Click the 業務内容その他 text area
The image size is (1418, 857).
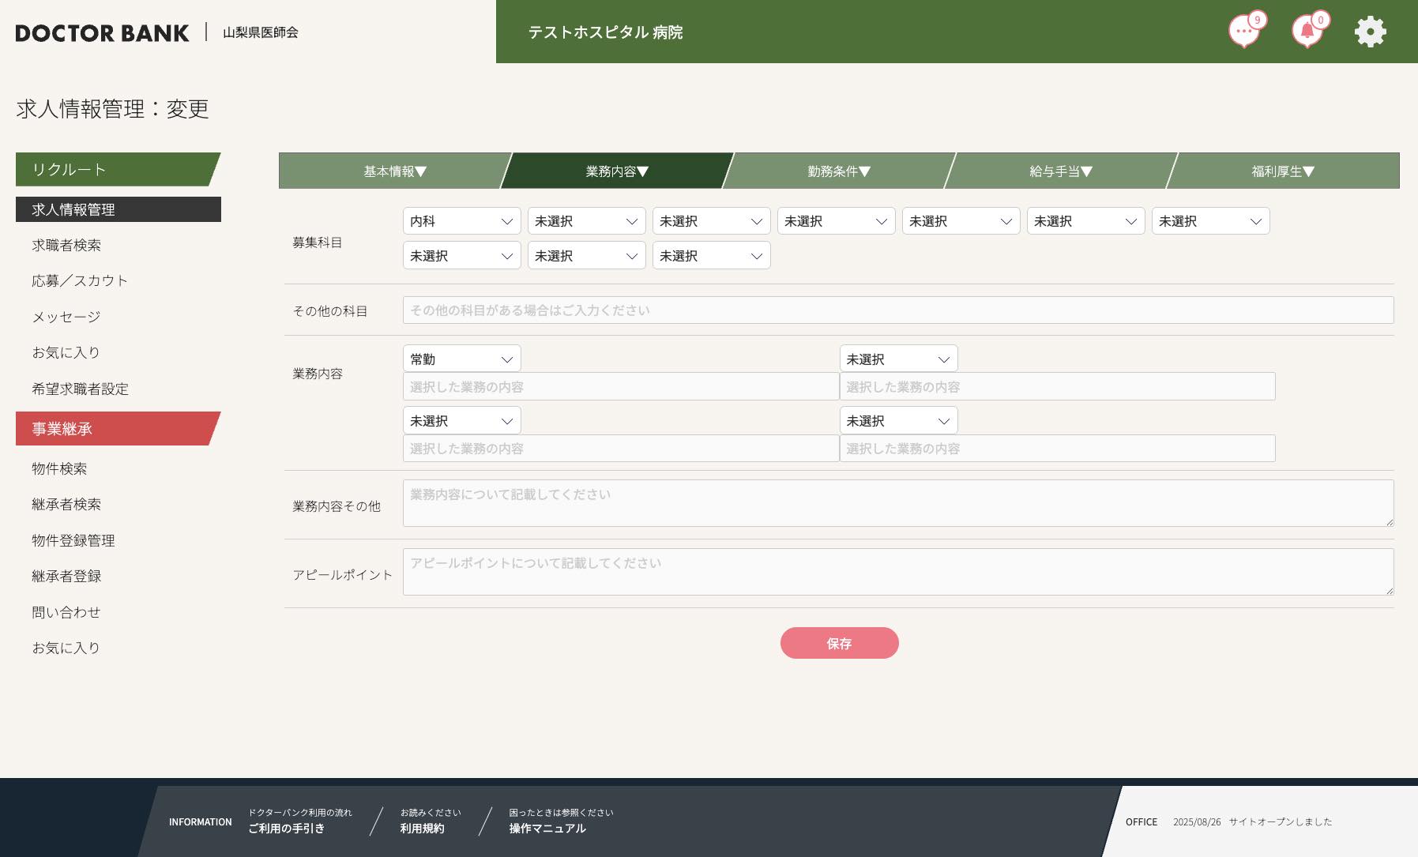[897, 503]
